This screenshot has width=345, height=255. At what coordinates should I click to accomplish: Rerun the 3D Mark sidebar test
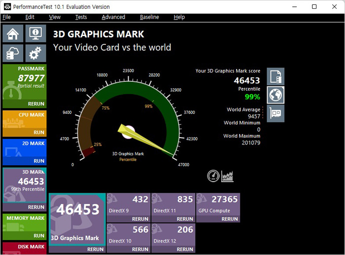(x=36, y=207)
